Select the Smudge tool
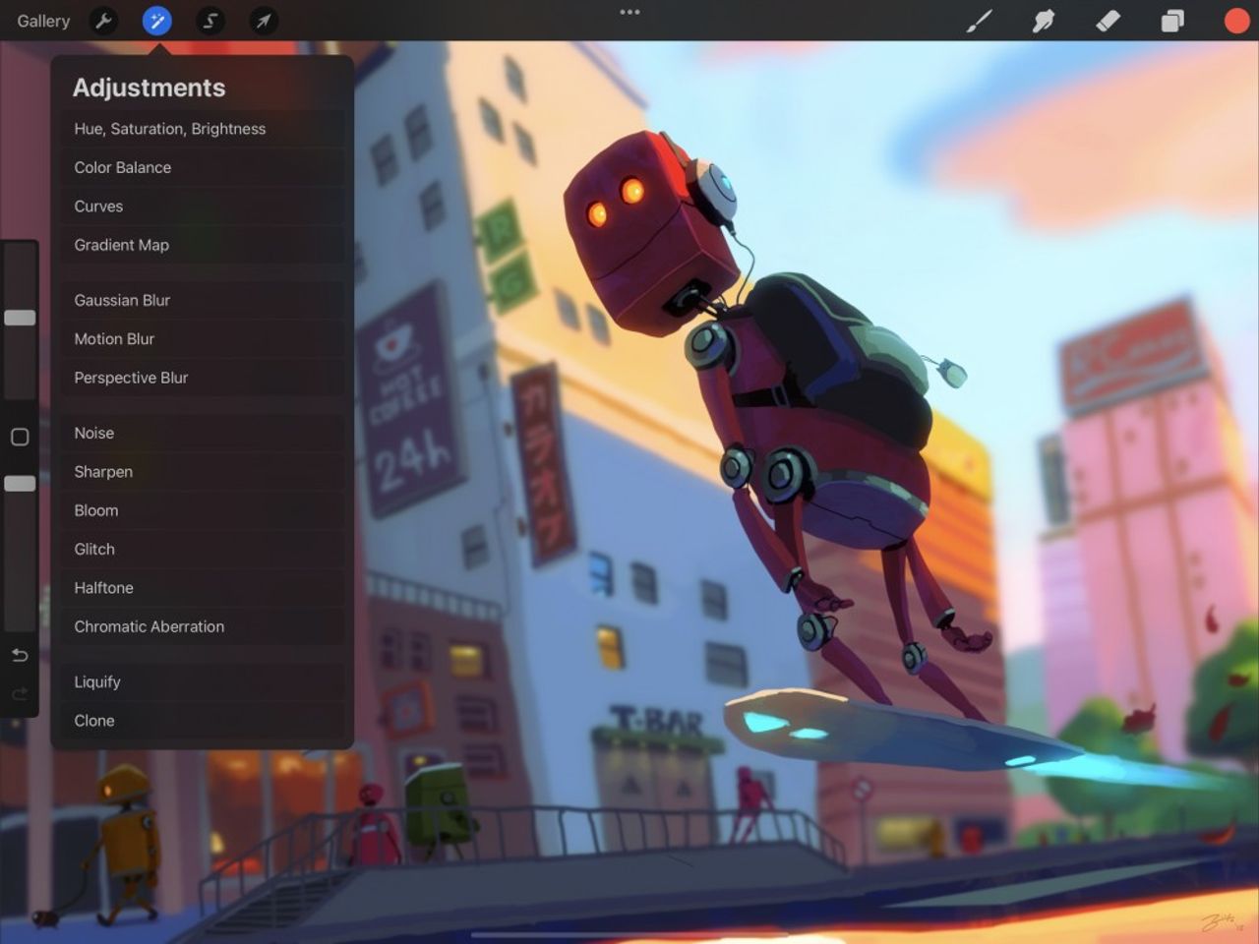 1044,21
